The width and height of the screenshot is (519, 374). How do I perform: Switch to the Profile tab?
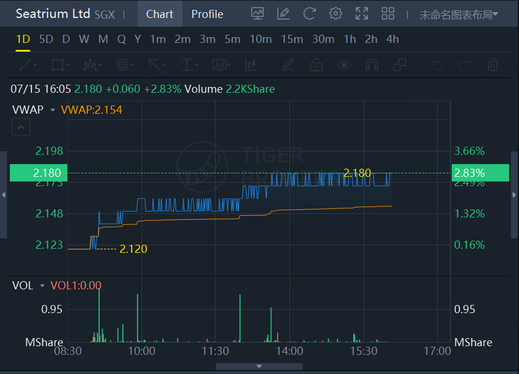click(x=207, y=14)
